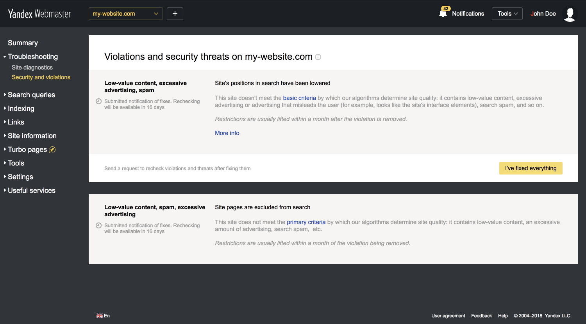
Task: Expand the Indexing section
Action: click(21, 109)
